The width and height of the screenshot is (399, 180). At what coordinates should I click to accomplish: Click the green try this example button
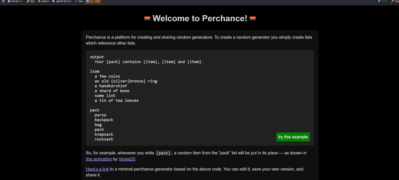pos(293,137)
